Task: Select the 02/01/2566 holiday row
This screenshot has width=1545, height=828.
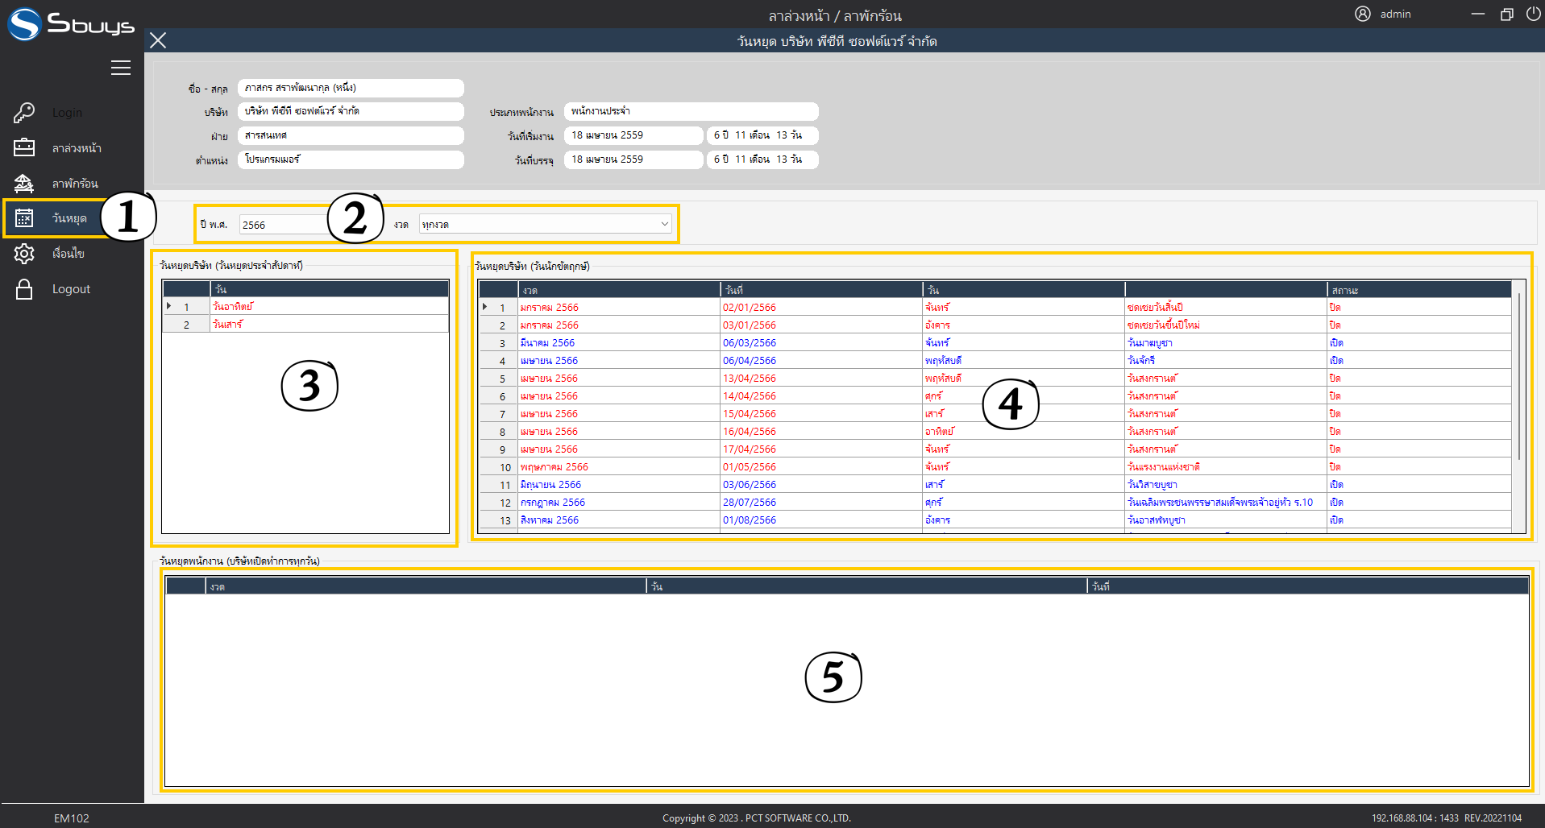Action: pyautogui.click(x=750, y=308)
